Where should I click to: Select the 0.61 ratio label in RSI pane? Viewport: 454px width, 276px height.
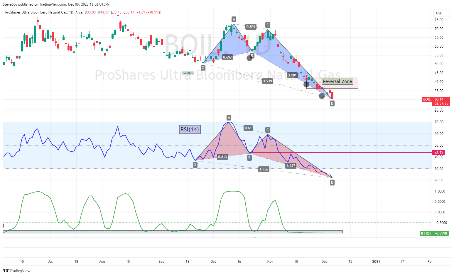(x=248, y=128)
